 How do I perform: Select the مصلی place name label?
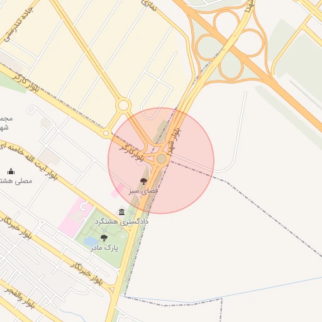point(16,180)
